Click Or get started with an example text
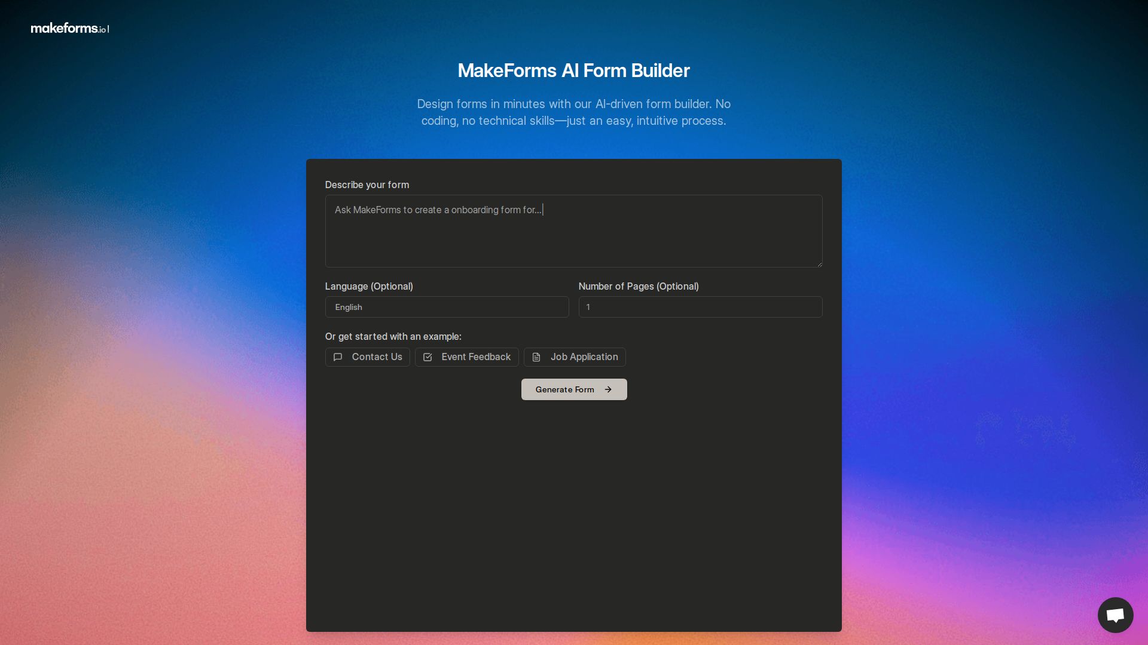Viewport: 1148px width, 645px height. 393,336
